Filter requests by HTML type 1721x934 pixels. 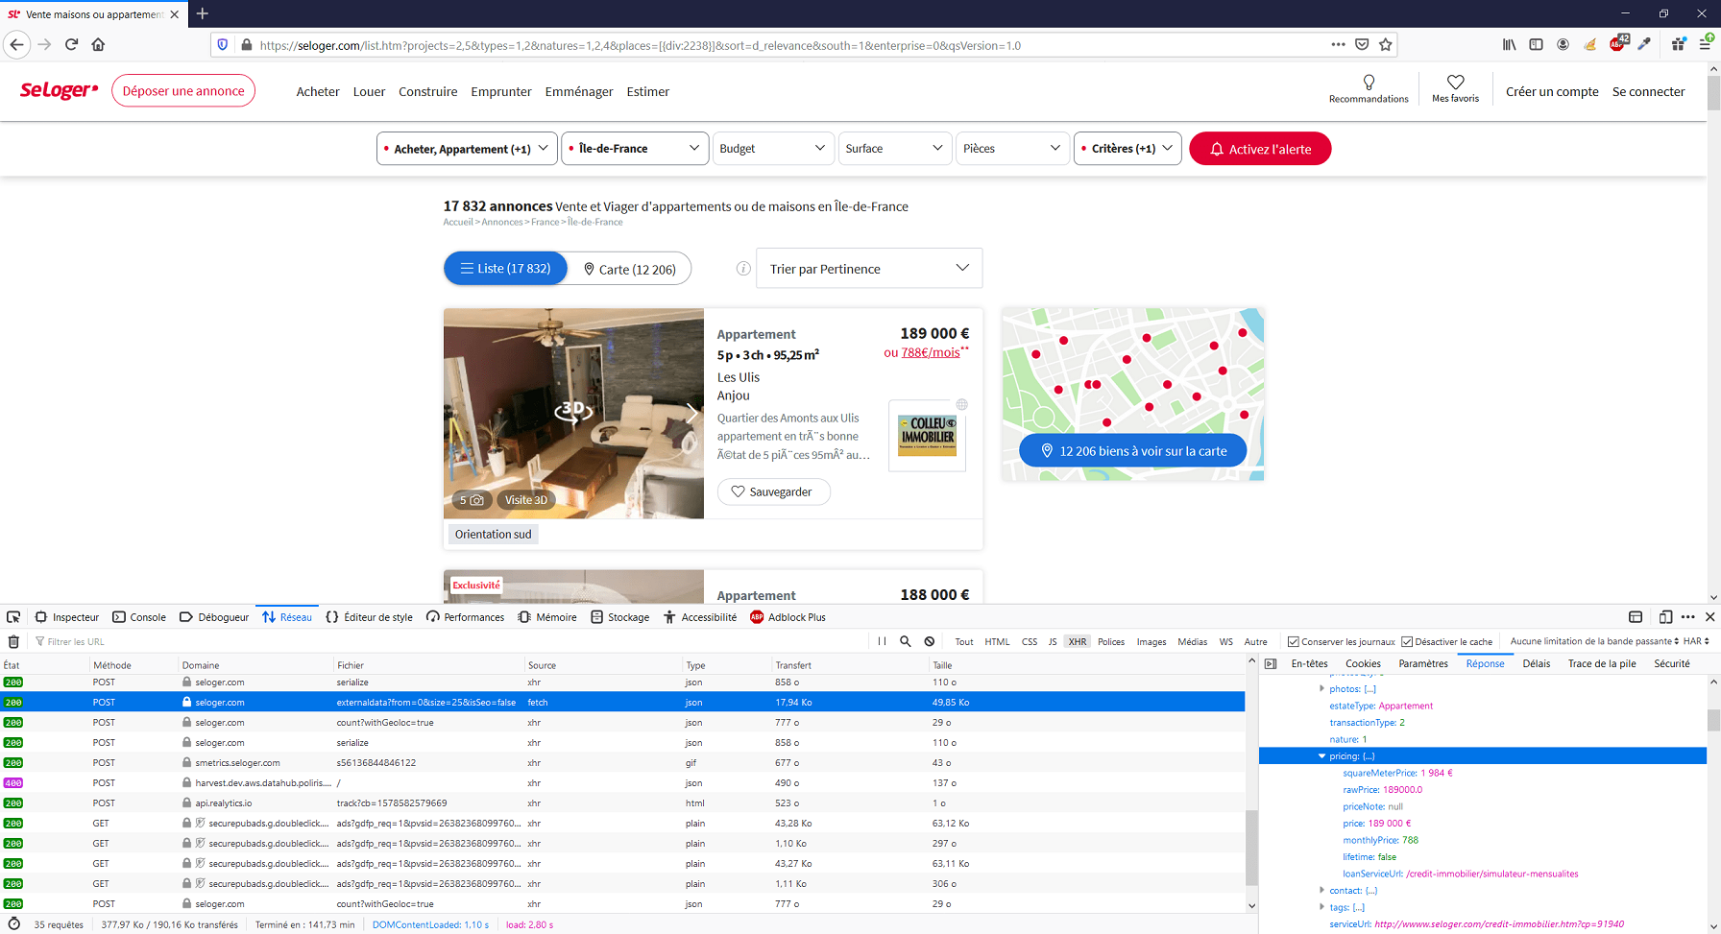click(x=997, y=641)
